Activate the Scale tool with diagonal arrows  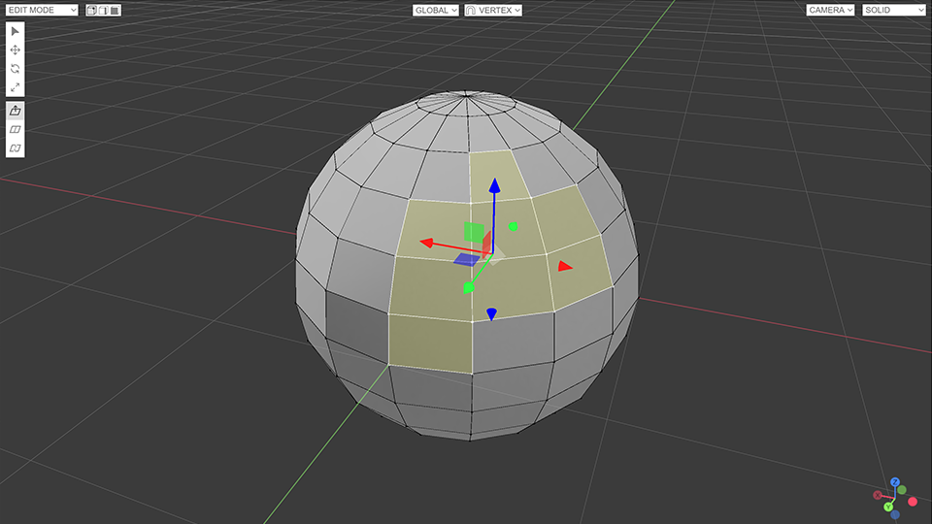click(15, 87)
